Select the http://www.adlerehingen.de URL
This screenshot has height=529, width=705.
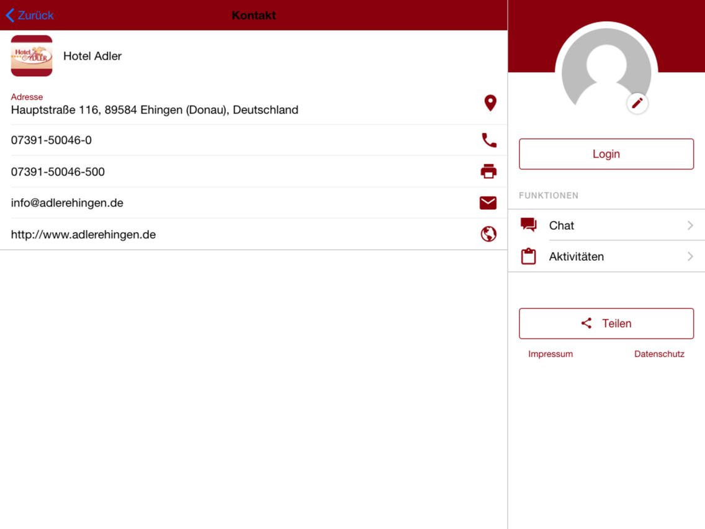83,234
